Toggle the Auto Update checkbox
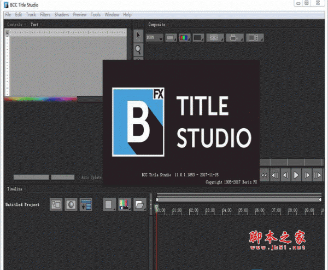Image resolution: width=328 pixels, height=270 pixels. 78,177
